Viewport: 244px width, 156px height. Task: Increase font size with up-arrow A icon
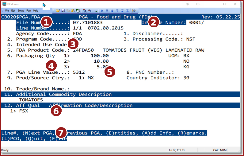point(85,10)
